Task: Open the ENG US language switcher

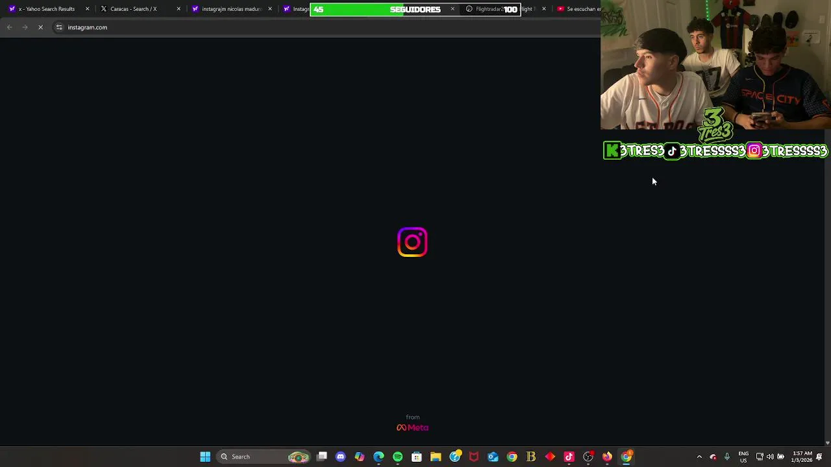Action: tap(743, 457)
